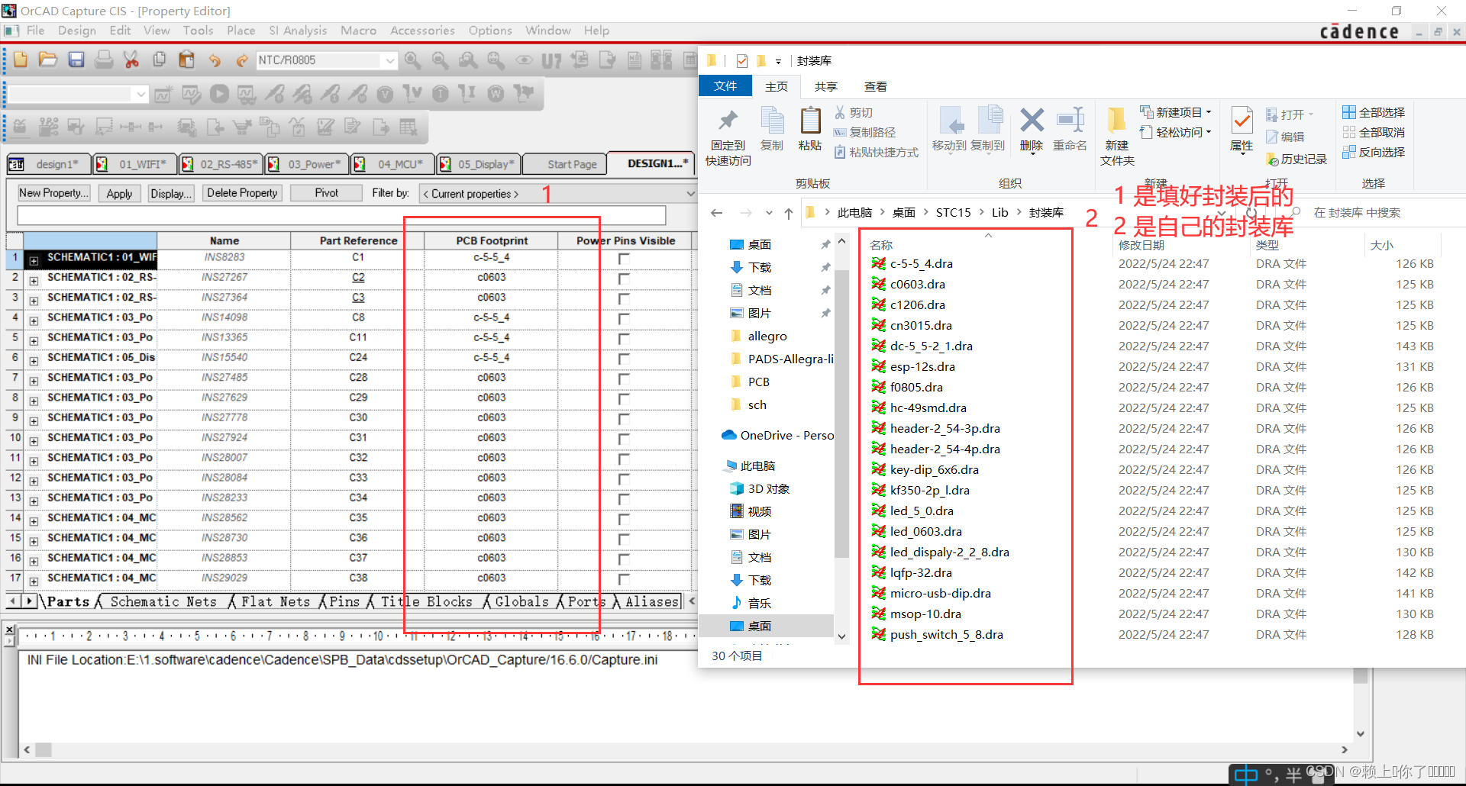Click the PSpice run simulation play icon
1466x786 pixels.
[219, 94]
